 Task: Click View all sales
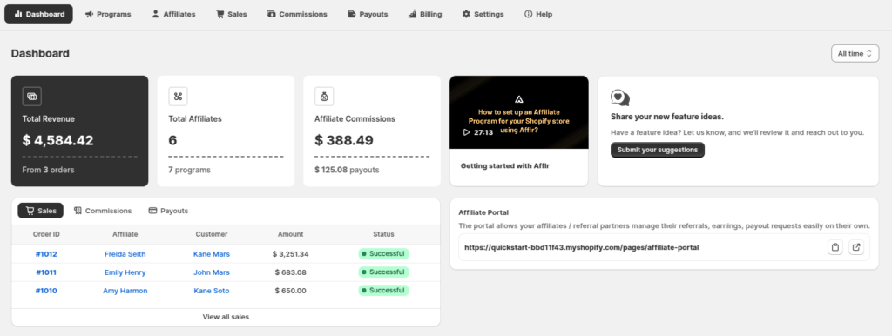(x=226, y=317)
